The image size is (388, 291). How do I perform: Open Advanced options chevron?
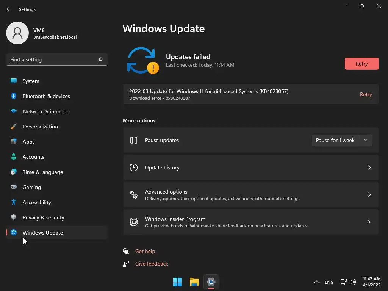pos(369,195)
